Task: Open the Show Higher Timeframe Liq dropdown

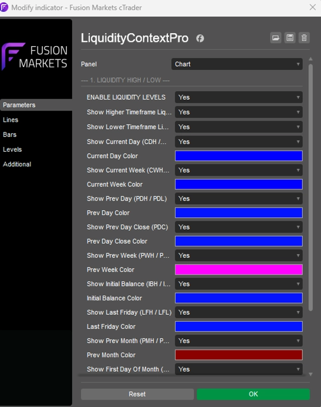Action: click(239, 112)
